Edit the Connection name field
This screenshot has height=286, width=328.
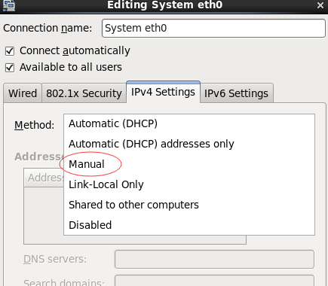[x=213, y=29]
